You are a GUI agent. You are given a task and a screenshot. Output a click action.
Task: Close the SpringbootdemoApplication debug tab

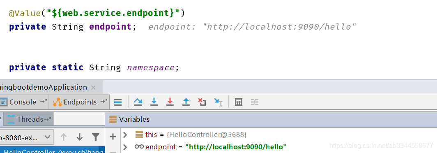[x=93, y=88]
